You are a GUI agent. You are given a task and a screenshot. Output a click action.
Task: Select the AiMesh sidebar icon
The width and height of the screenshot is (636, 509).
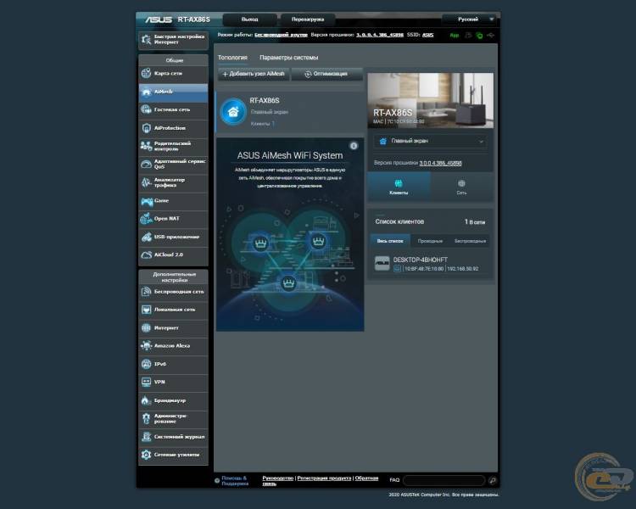pyautogui.click(x=146, y=92)
